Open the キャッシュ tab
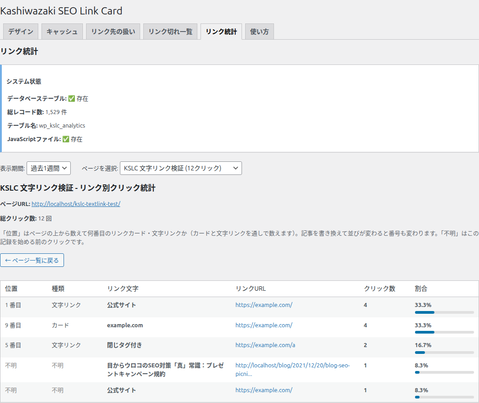The height and width of the screenshot is (403, 479). point(62,32)
